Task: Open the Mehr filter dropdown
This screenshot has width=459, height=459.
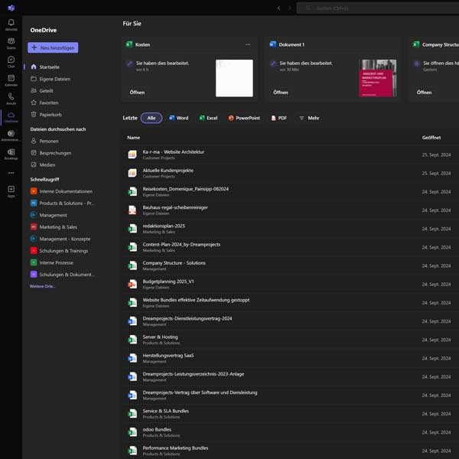Action: (309, 118)
